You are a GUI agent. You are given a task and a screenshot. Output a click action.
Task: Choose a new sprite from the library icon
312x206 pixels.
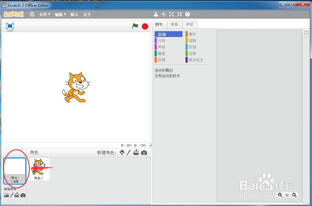point(121,152)
